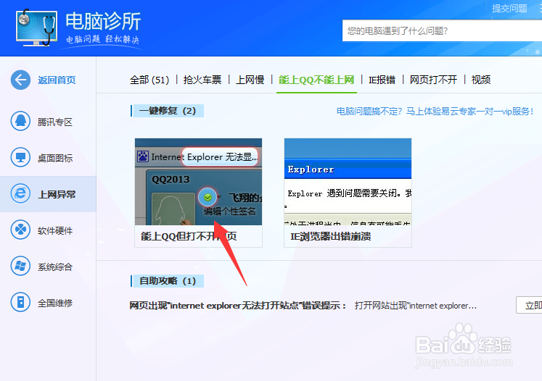Click the fan icon next to 软件硬件
542x381 pixels.
[x=20, y=230]
